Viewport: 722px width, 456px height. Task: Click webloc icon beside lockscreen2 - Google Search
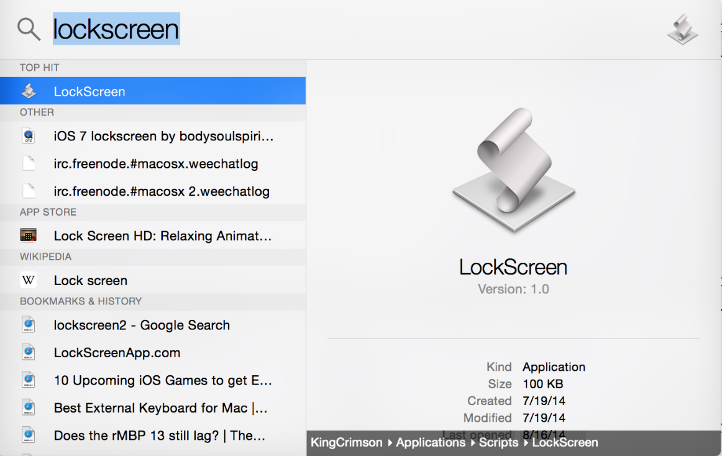point(29,325)
